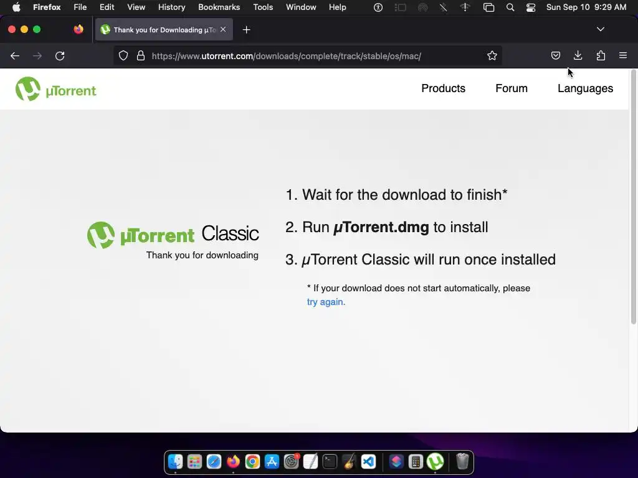
Task: Open the Bookmarks menu
Action: (219, 7)
